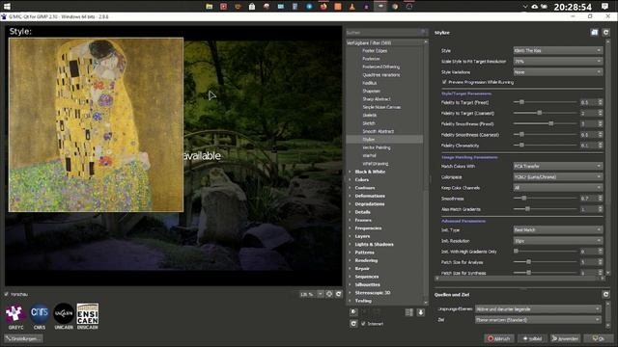Click the Ok button
The width and height of the screenshot is (618, 347).
pos(599,338)
